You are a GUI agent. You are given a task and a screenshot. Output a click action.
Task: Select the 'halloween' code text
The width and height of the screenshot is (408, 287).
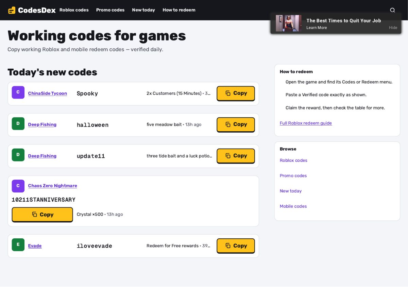(92, 125)
